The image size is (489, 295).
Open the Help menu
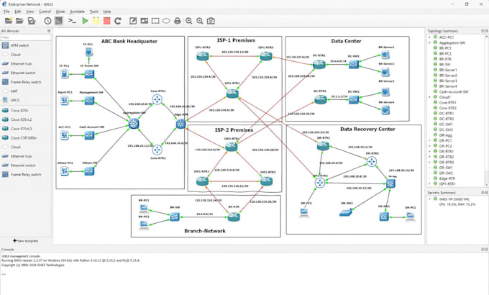coord(107,12)
